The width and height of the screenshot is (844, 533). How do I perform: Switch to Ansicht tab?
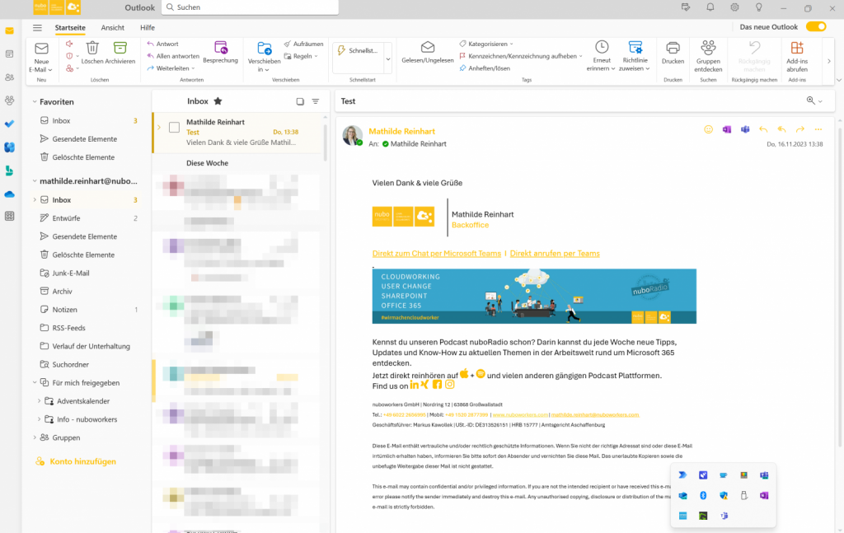click(x=112, y=27)
